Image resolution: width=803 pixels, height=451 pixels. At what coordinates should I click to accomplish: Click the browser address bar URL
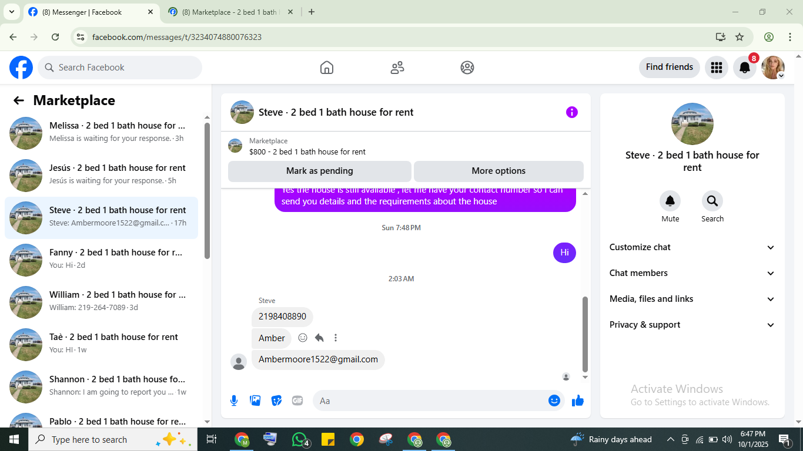point(176,37)
